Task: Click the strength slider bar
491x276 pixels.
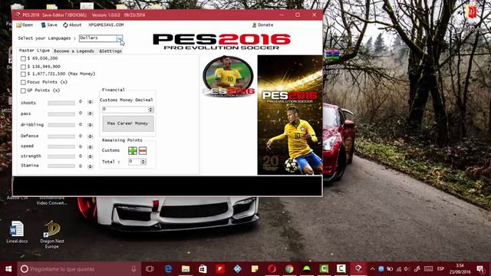Action: (x=61, y=156)
